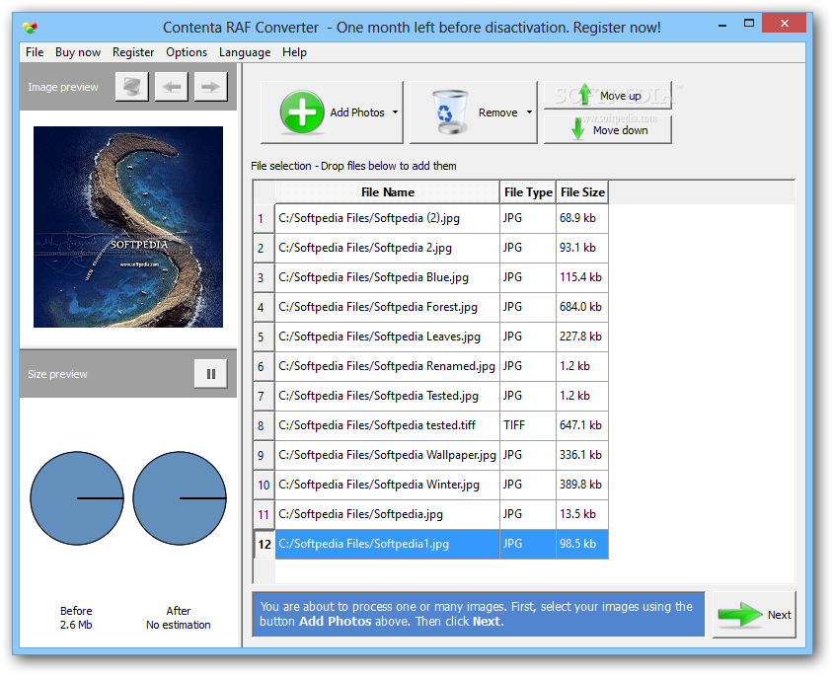Select file Softpedia Blue.jpg
The image size is (833, 675).
387,277
